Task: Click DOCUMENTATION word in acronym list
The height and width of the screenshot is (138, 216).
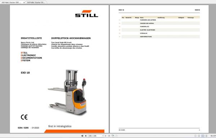Action: [x=31, y=58]
